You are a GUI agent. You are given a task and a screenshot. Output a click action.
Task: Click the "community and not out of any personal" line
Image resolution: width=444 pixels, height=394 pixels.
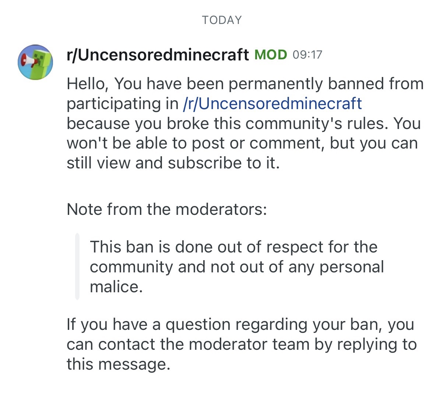click(237, 267)
